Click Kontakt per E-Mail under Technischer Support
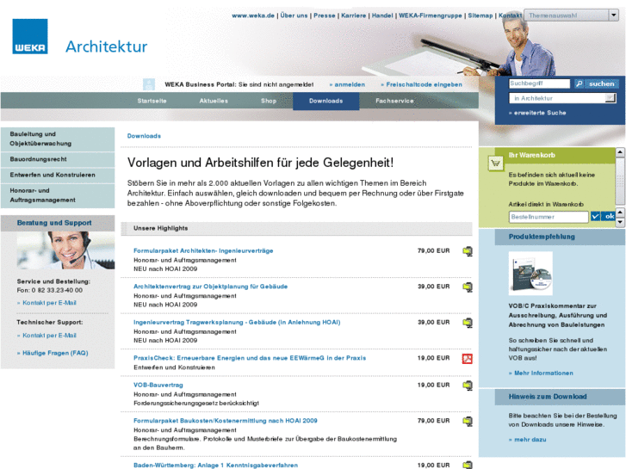 pos(46,336)
